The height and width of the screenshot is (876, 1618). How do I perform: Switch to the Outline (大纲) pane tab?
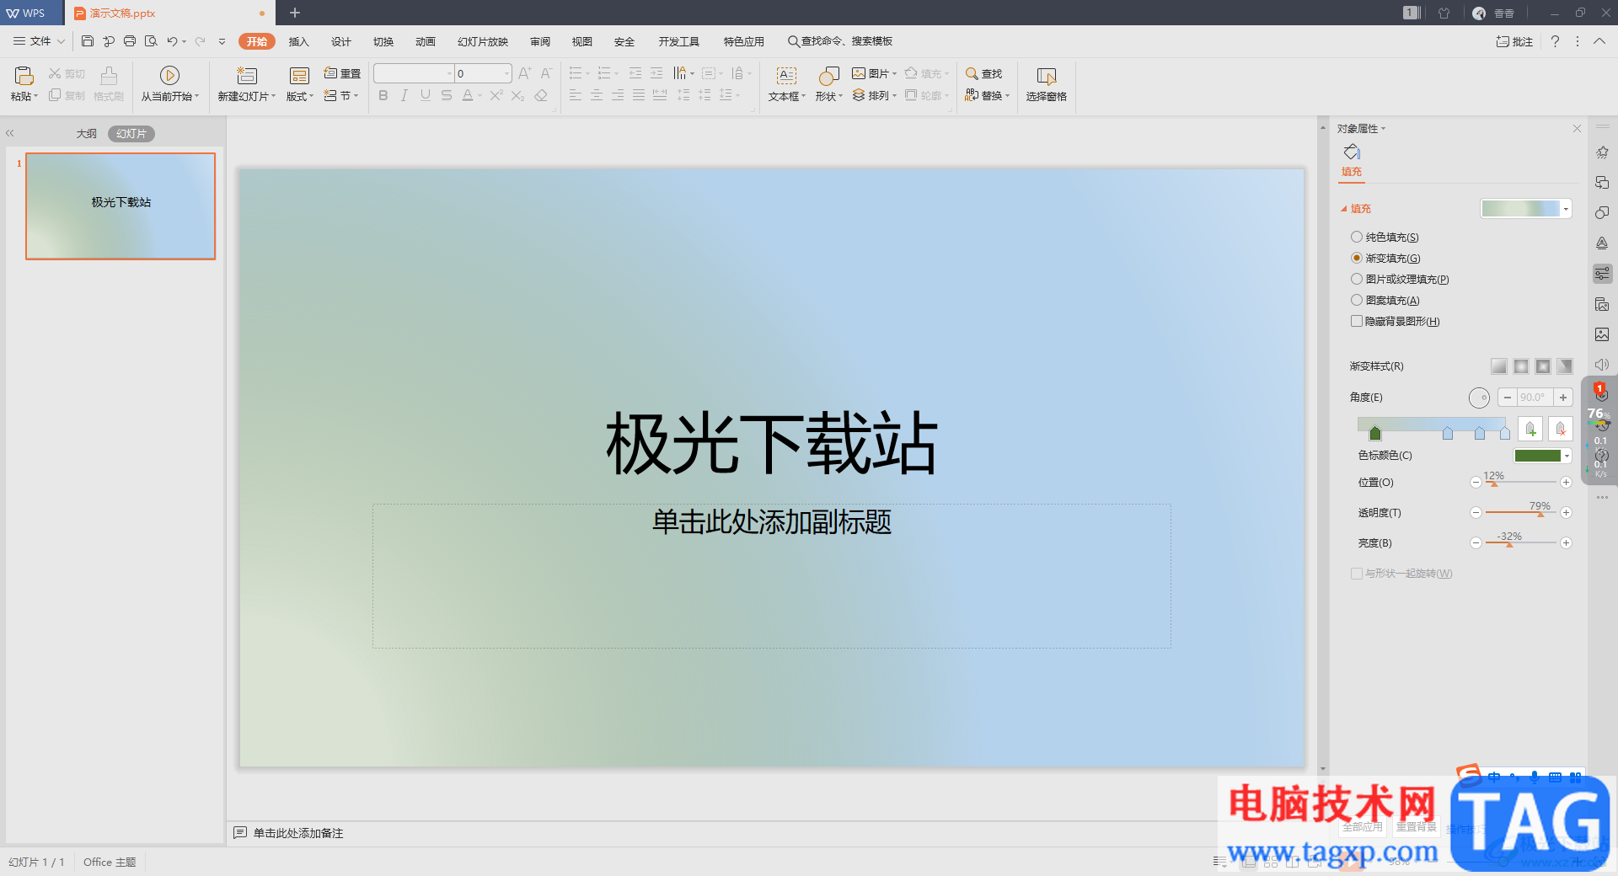coord(86,134)
